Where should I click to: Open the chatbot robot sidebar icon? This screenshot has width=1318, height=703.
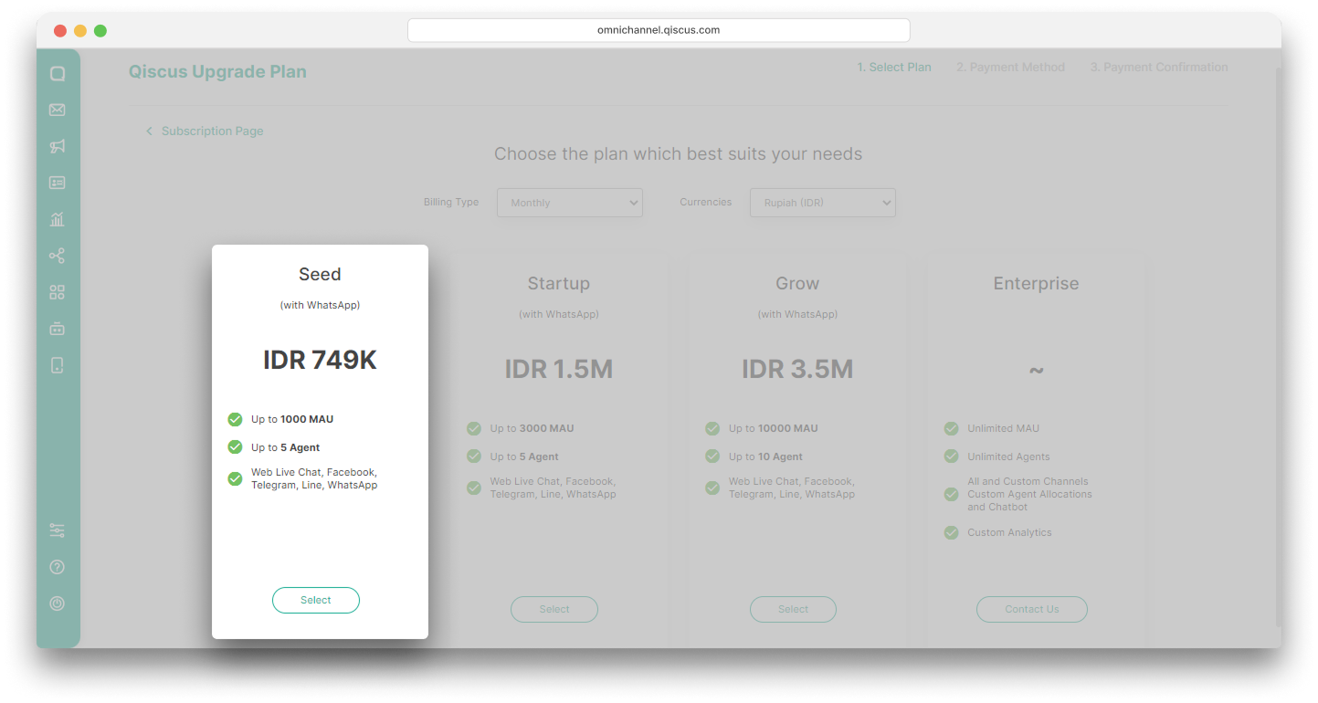point(57,329)
